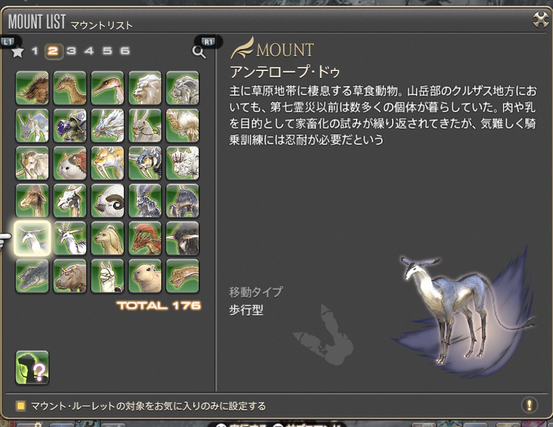Screen dimensions: 553x427
Task: Switch to mount list page 1
Action: 35,51
